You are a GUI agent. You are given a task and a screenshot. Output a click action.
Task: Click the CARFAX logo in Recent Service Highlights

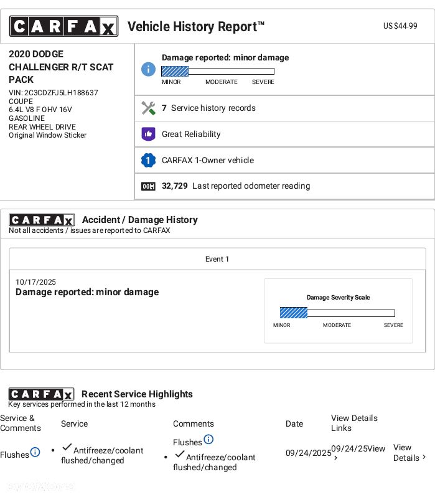point(42,394)
